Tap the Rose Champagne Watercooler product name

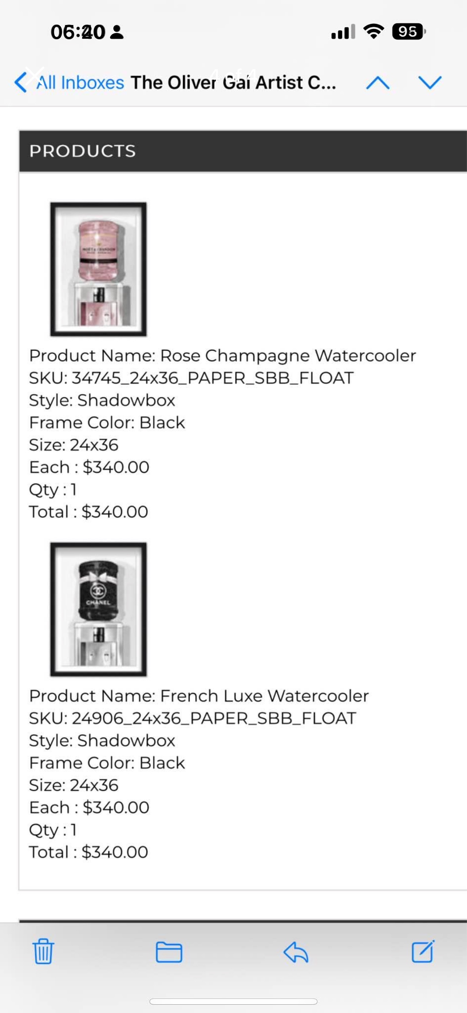(222, 356)
